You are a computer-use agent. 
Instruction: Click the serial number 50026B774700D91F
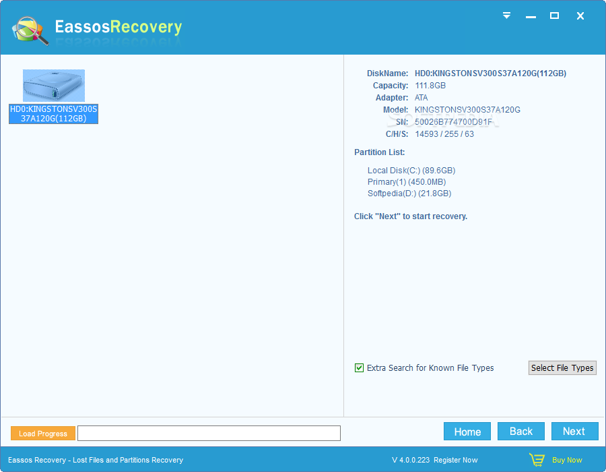coord(453,122)
